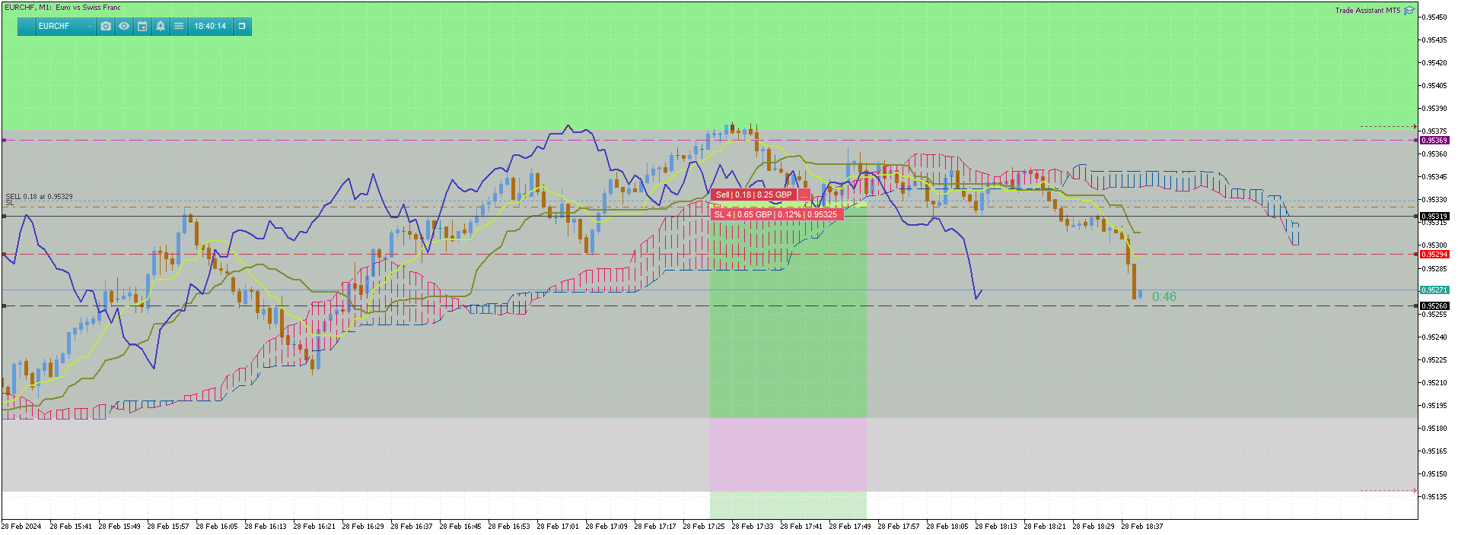This screenshot has width=1458, height=535.
Task: Click the SELL 0.18 at 0.95329 order line label
Action: (40, 197)
